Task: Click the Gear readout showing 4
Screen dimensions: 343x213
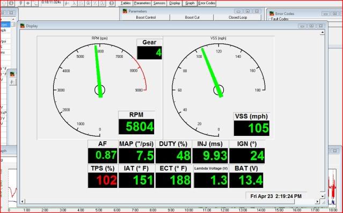Action: point(150,53)
